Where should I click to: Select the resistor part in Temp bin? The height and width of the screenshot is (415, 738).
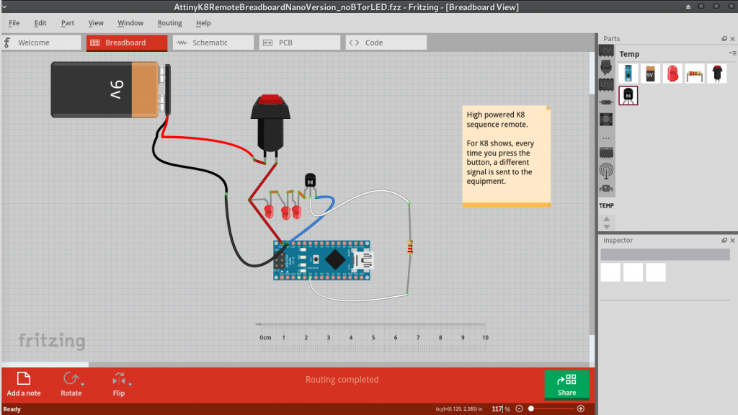click(x=695, y=73)
